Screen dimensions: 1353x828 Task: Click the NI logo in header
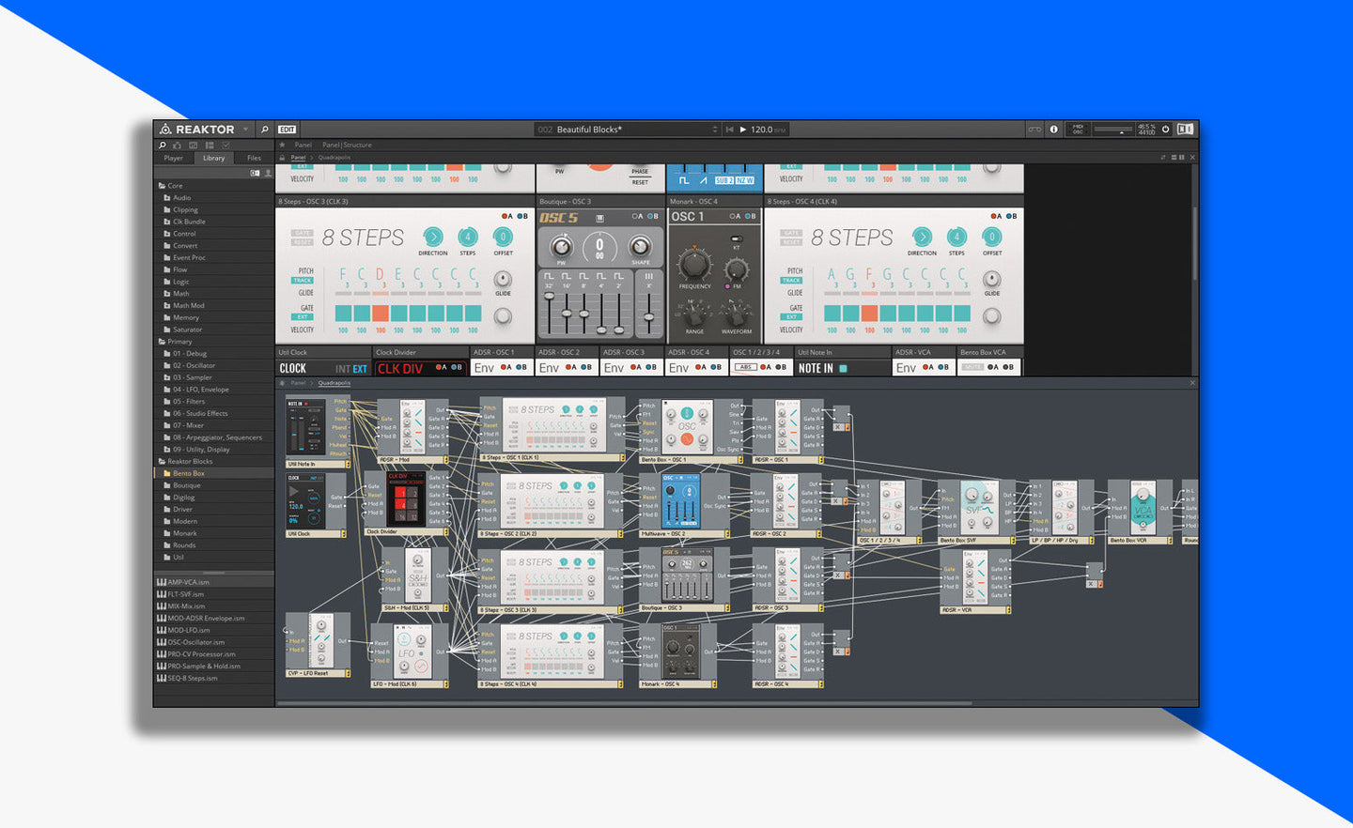click(x=1185, y=130)
